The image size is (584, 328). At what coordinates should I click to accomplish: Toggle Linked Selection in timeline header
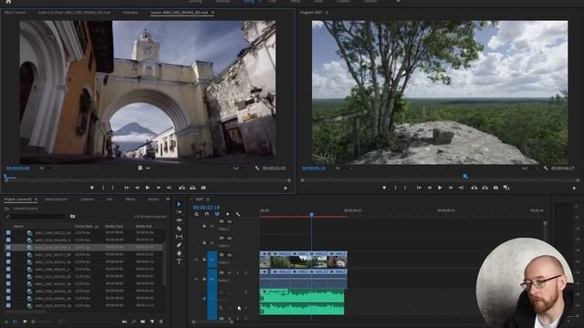(x=217, y=214)
